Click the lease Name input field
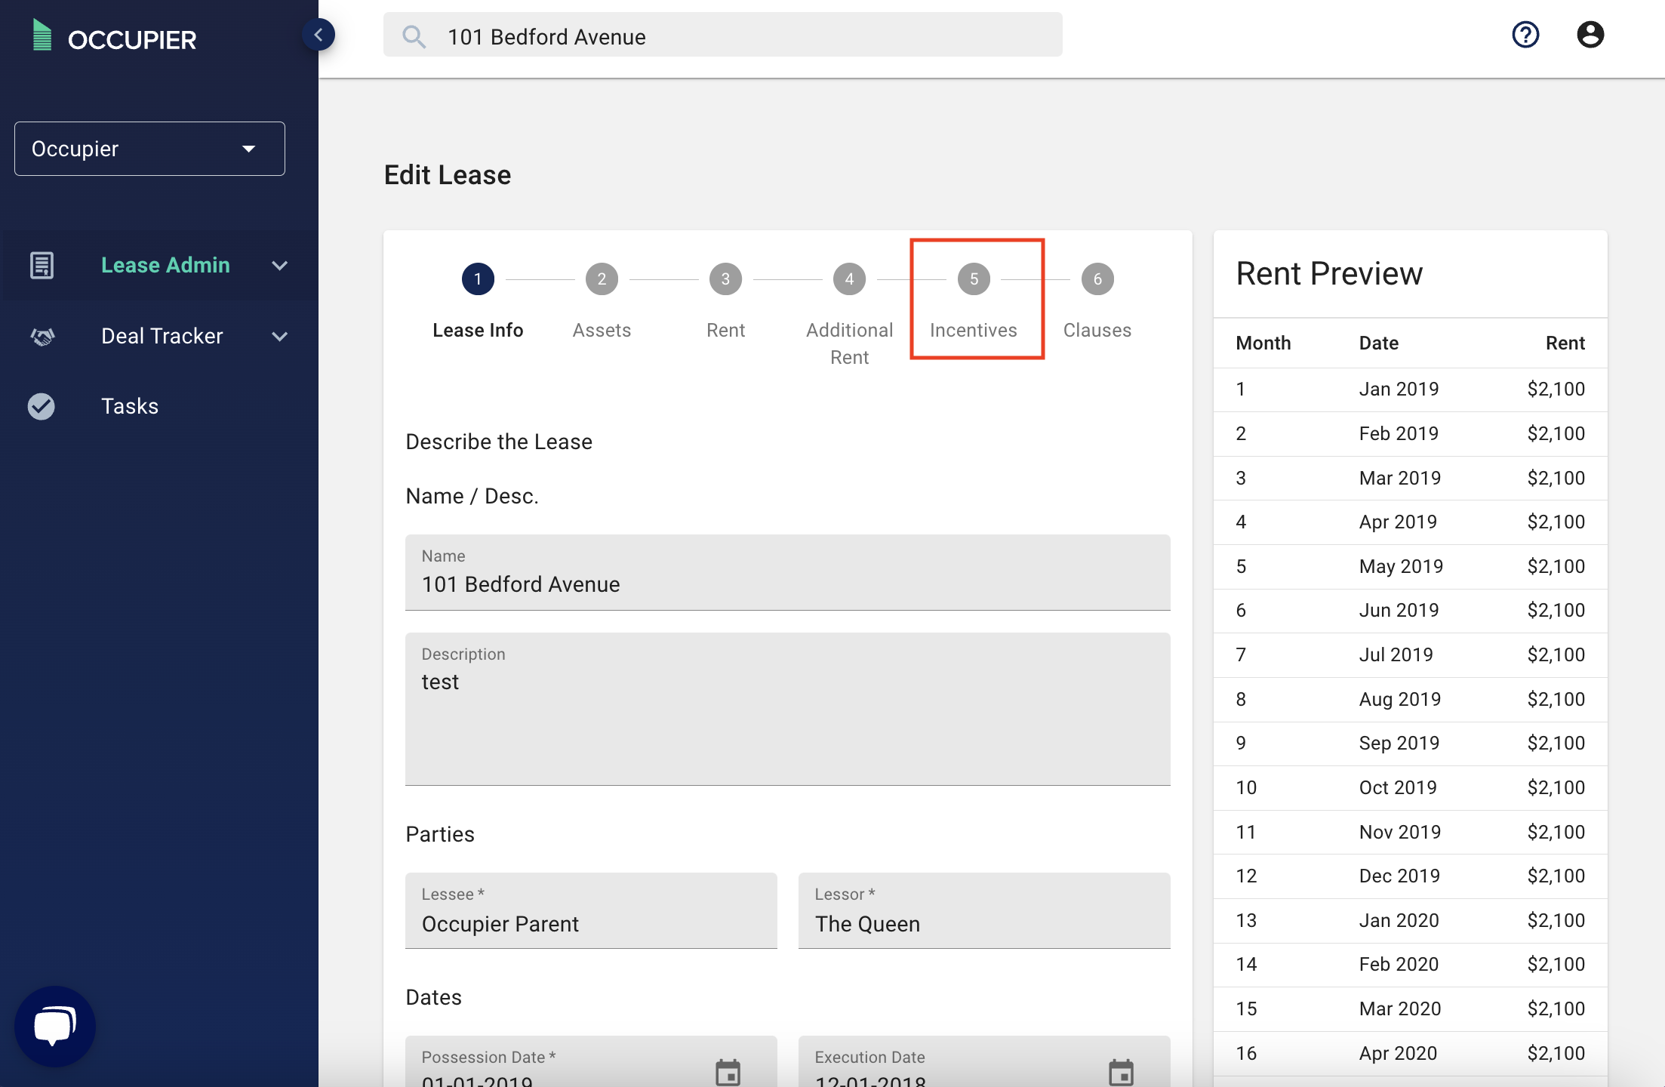 [x=787, y=584]
